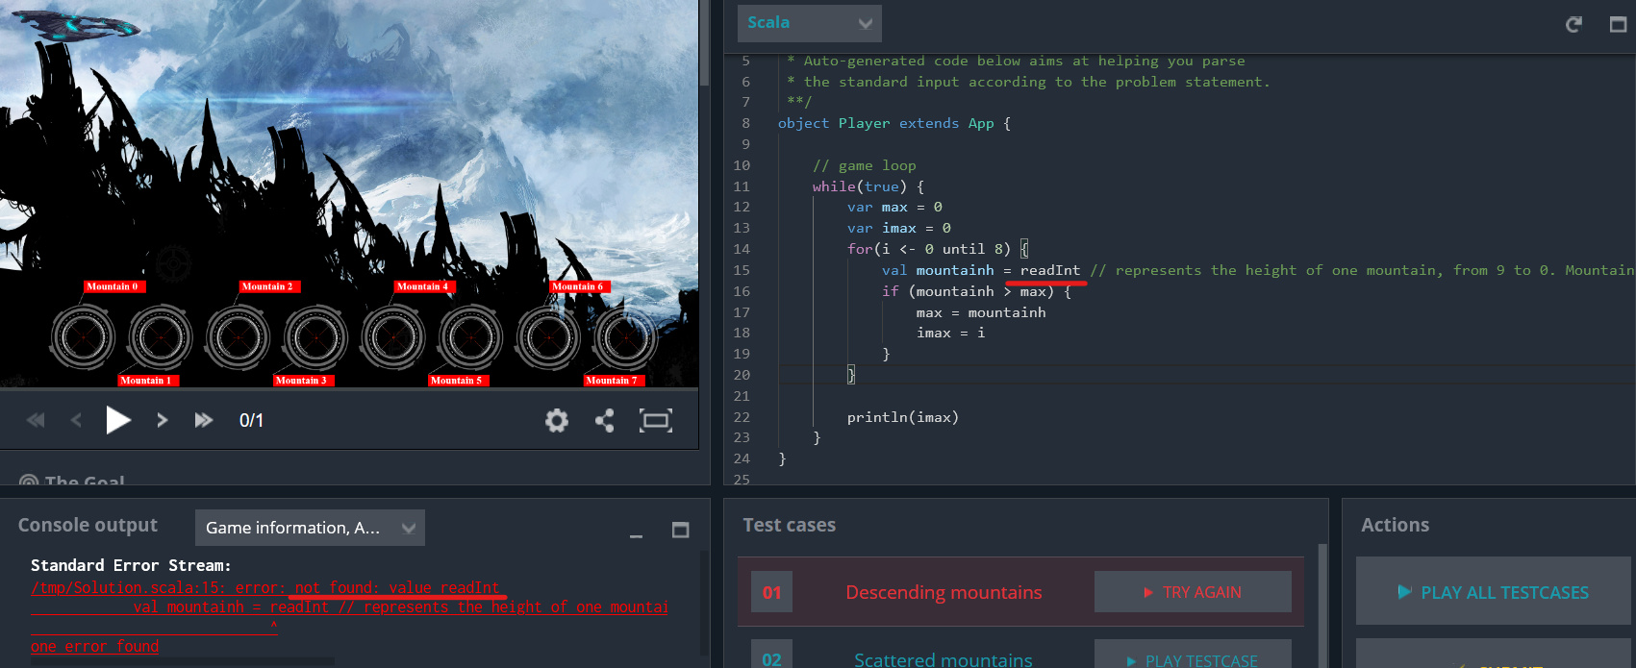
Task: Open the Scala language dropdown
Action: pyautogui.click(x=809, y=23)
